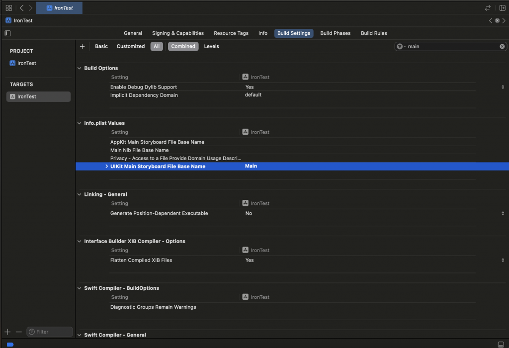Open the related items grid icon
Image resolution: width=509 pixels, height=348 pixels.
9,8
